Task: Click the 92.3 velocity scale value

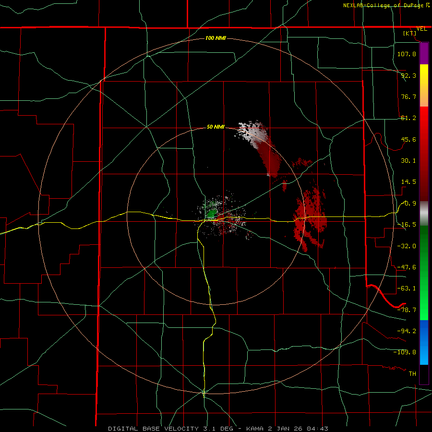Action: 408,75
